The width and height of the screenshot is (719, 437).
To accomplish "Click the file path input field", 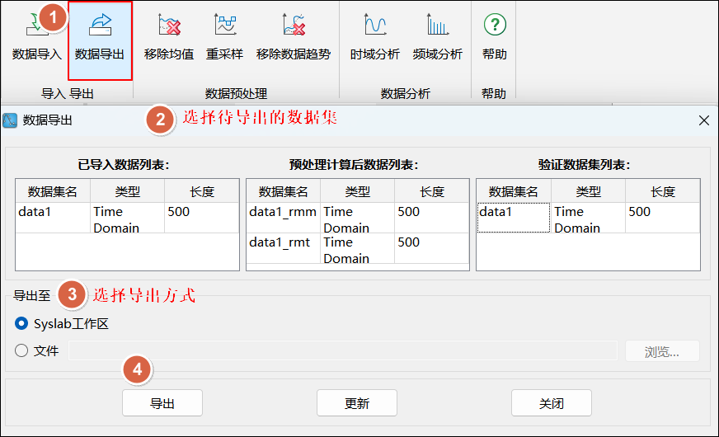I will click(342, 352).
